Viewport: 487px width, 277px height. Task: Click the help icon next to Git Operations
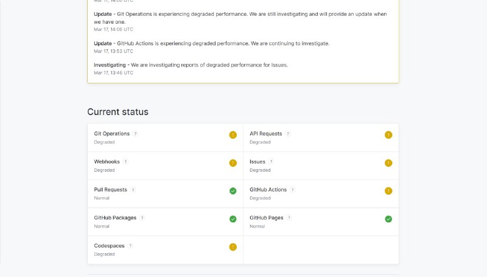[135, 134]
